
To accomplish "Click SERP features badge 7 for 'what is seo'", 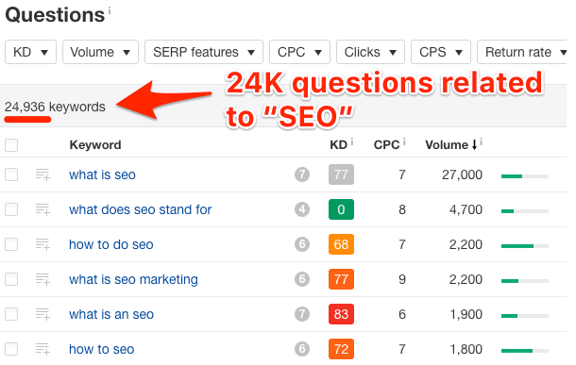I will click(x=302, y=174).
